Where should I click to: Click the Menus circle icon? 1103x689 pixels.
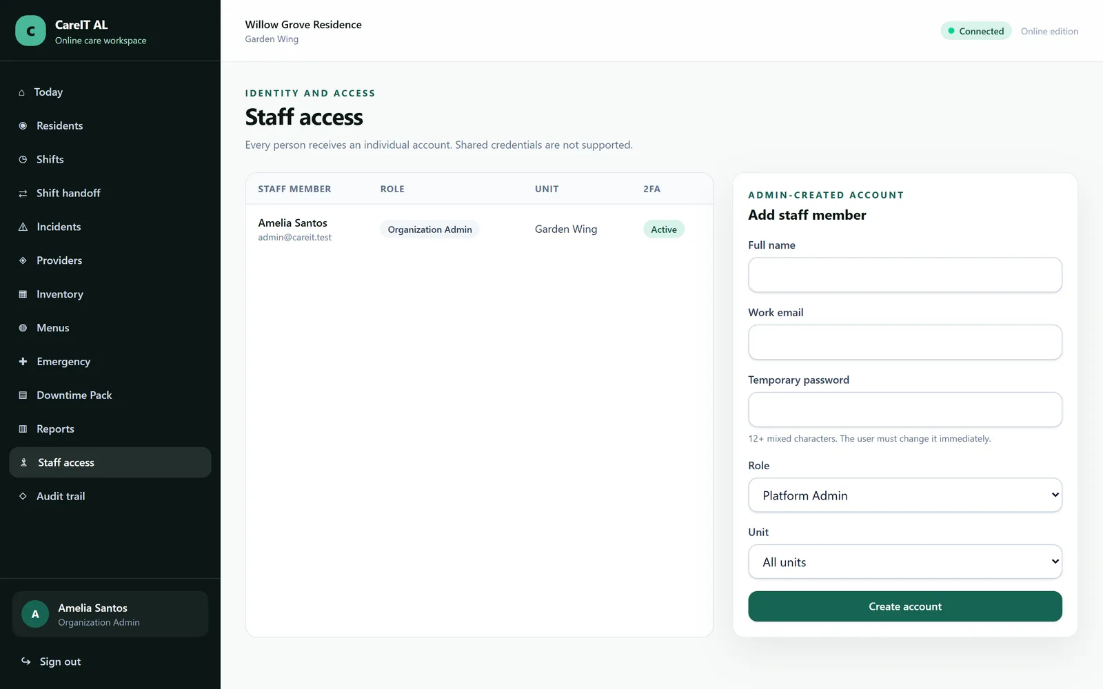click(x=23, y=328)
